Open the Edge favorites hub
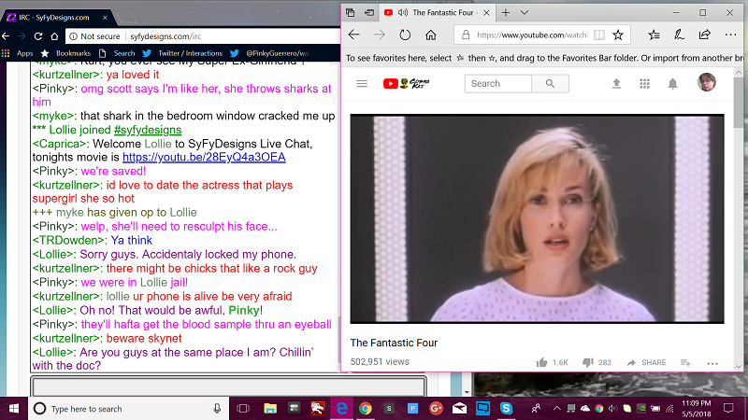The width and height of the screenshot is (748, 420). click(654, 35)
